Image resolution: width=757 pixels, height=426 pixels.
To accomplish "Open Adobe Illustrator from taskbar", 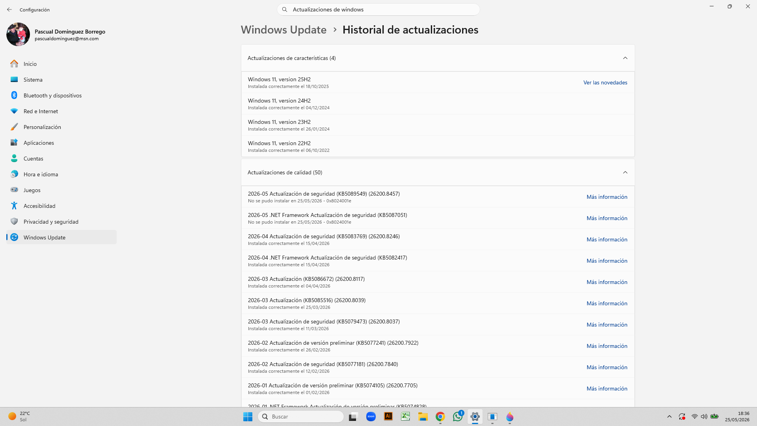I will point(388,417).
